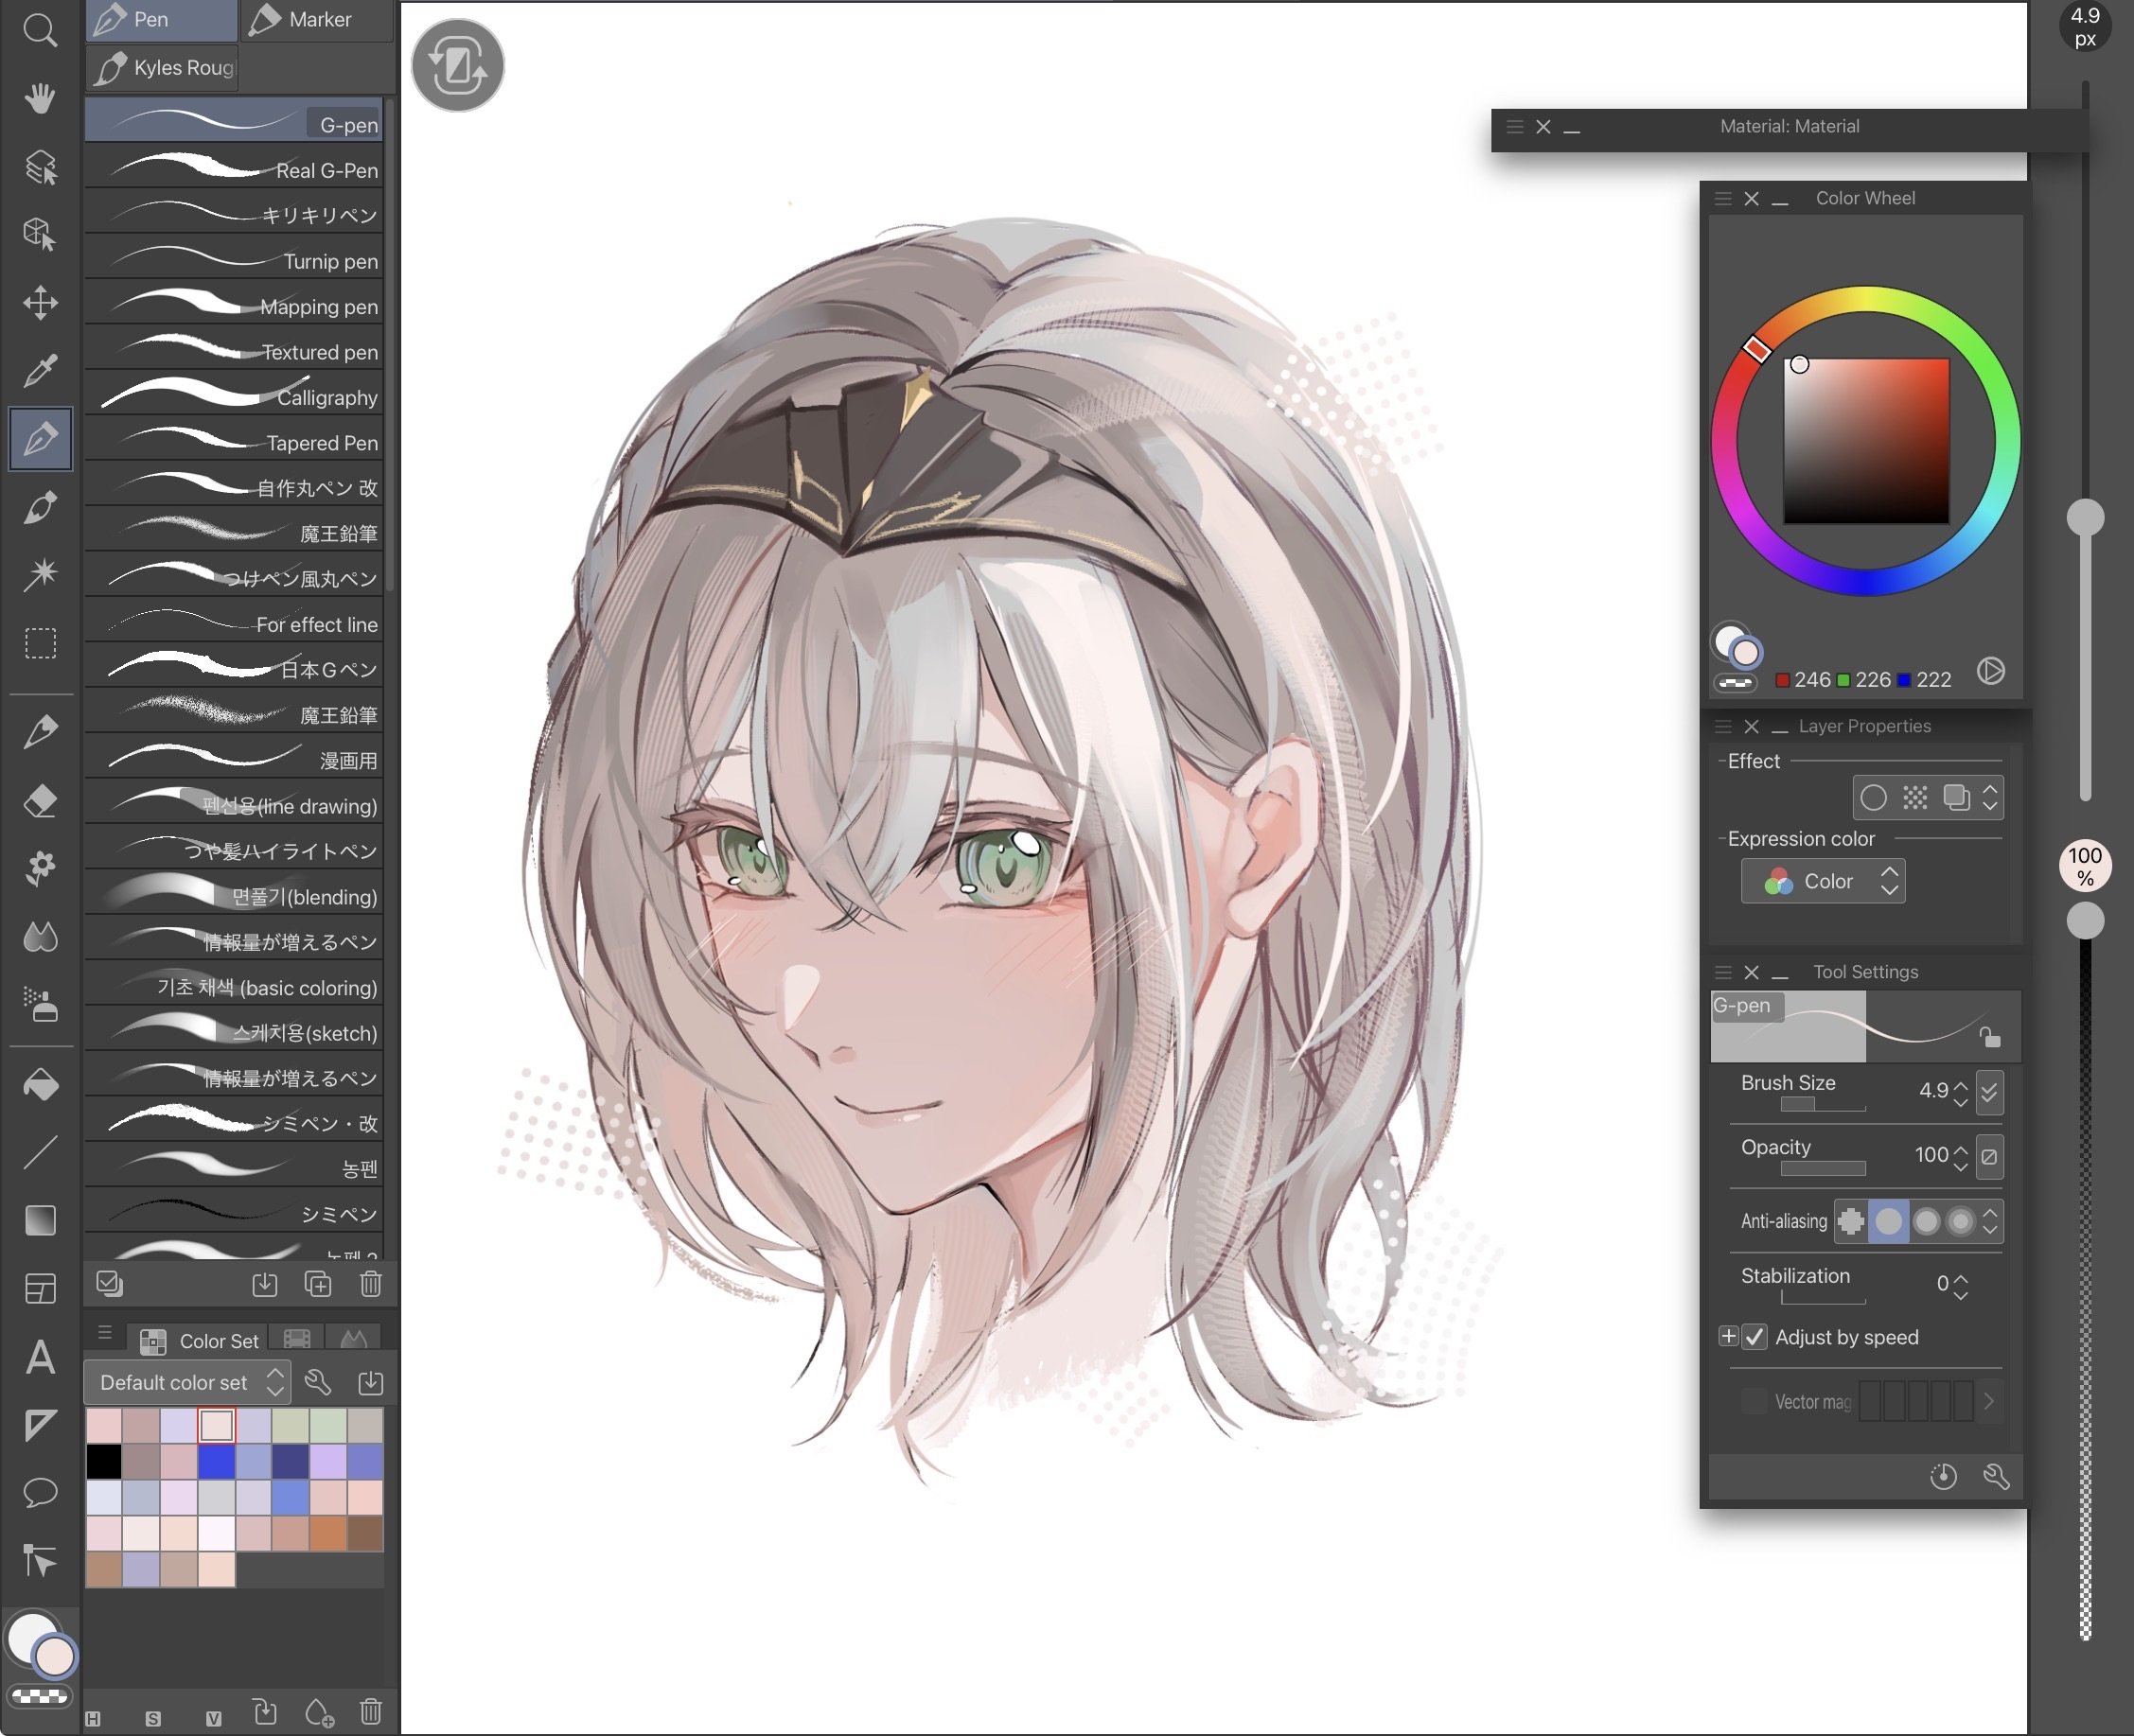The height and width of the screenshot is (1736, 2134).
Task: Toggle the Adjust by speed checkbox
Action: (1755, 1337)
